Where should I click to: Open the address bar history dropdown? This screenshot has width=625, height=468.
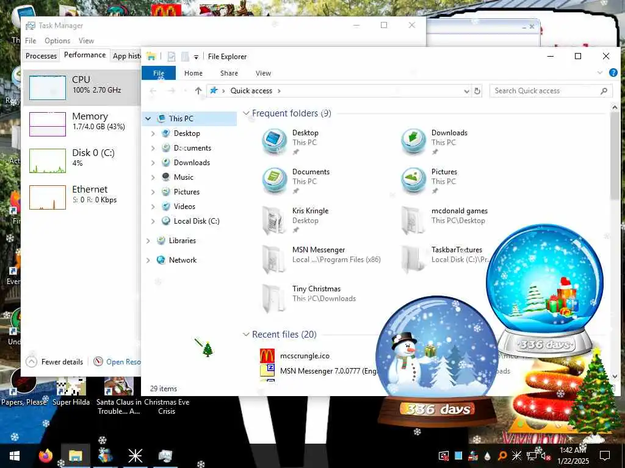point(466,91)
